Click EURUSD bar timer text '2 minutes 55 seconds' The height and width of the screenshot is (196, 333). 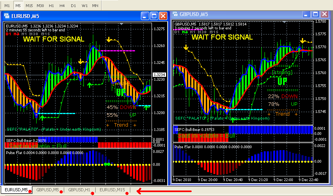[35, 30]
